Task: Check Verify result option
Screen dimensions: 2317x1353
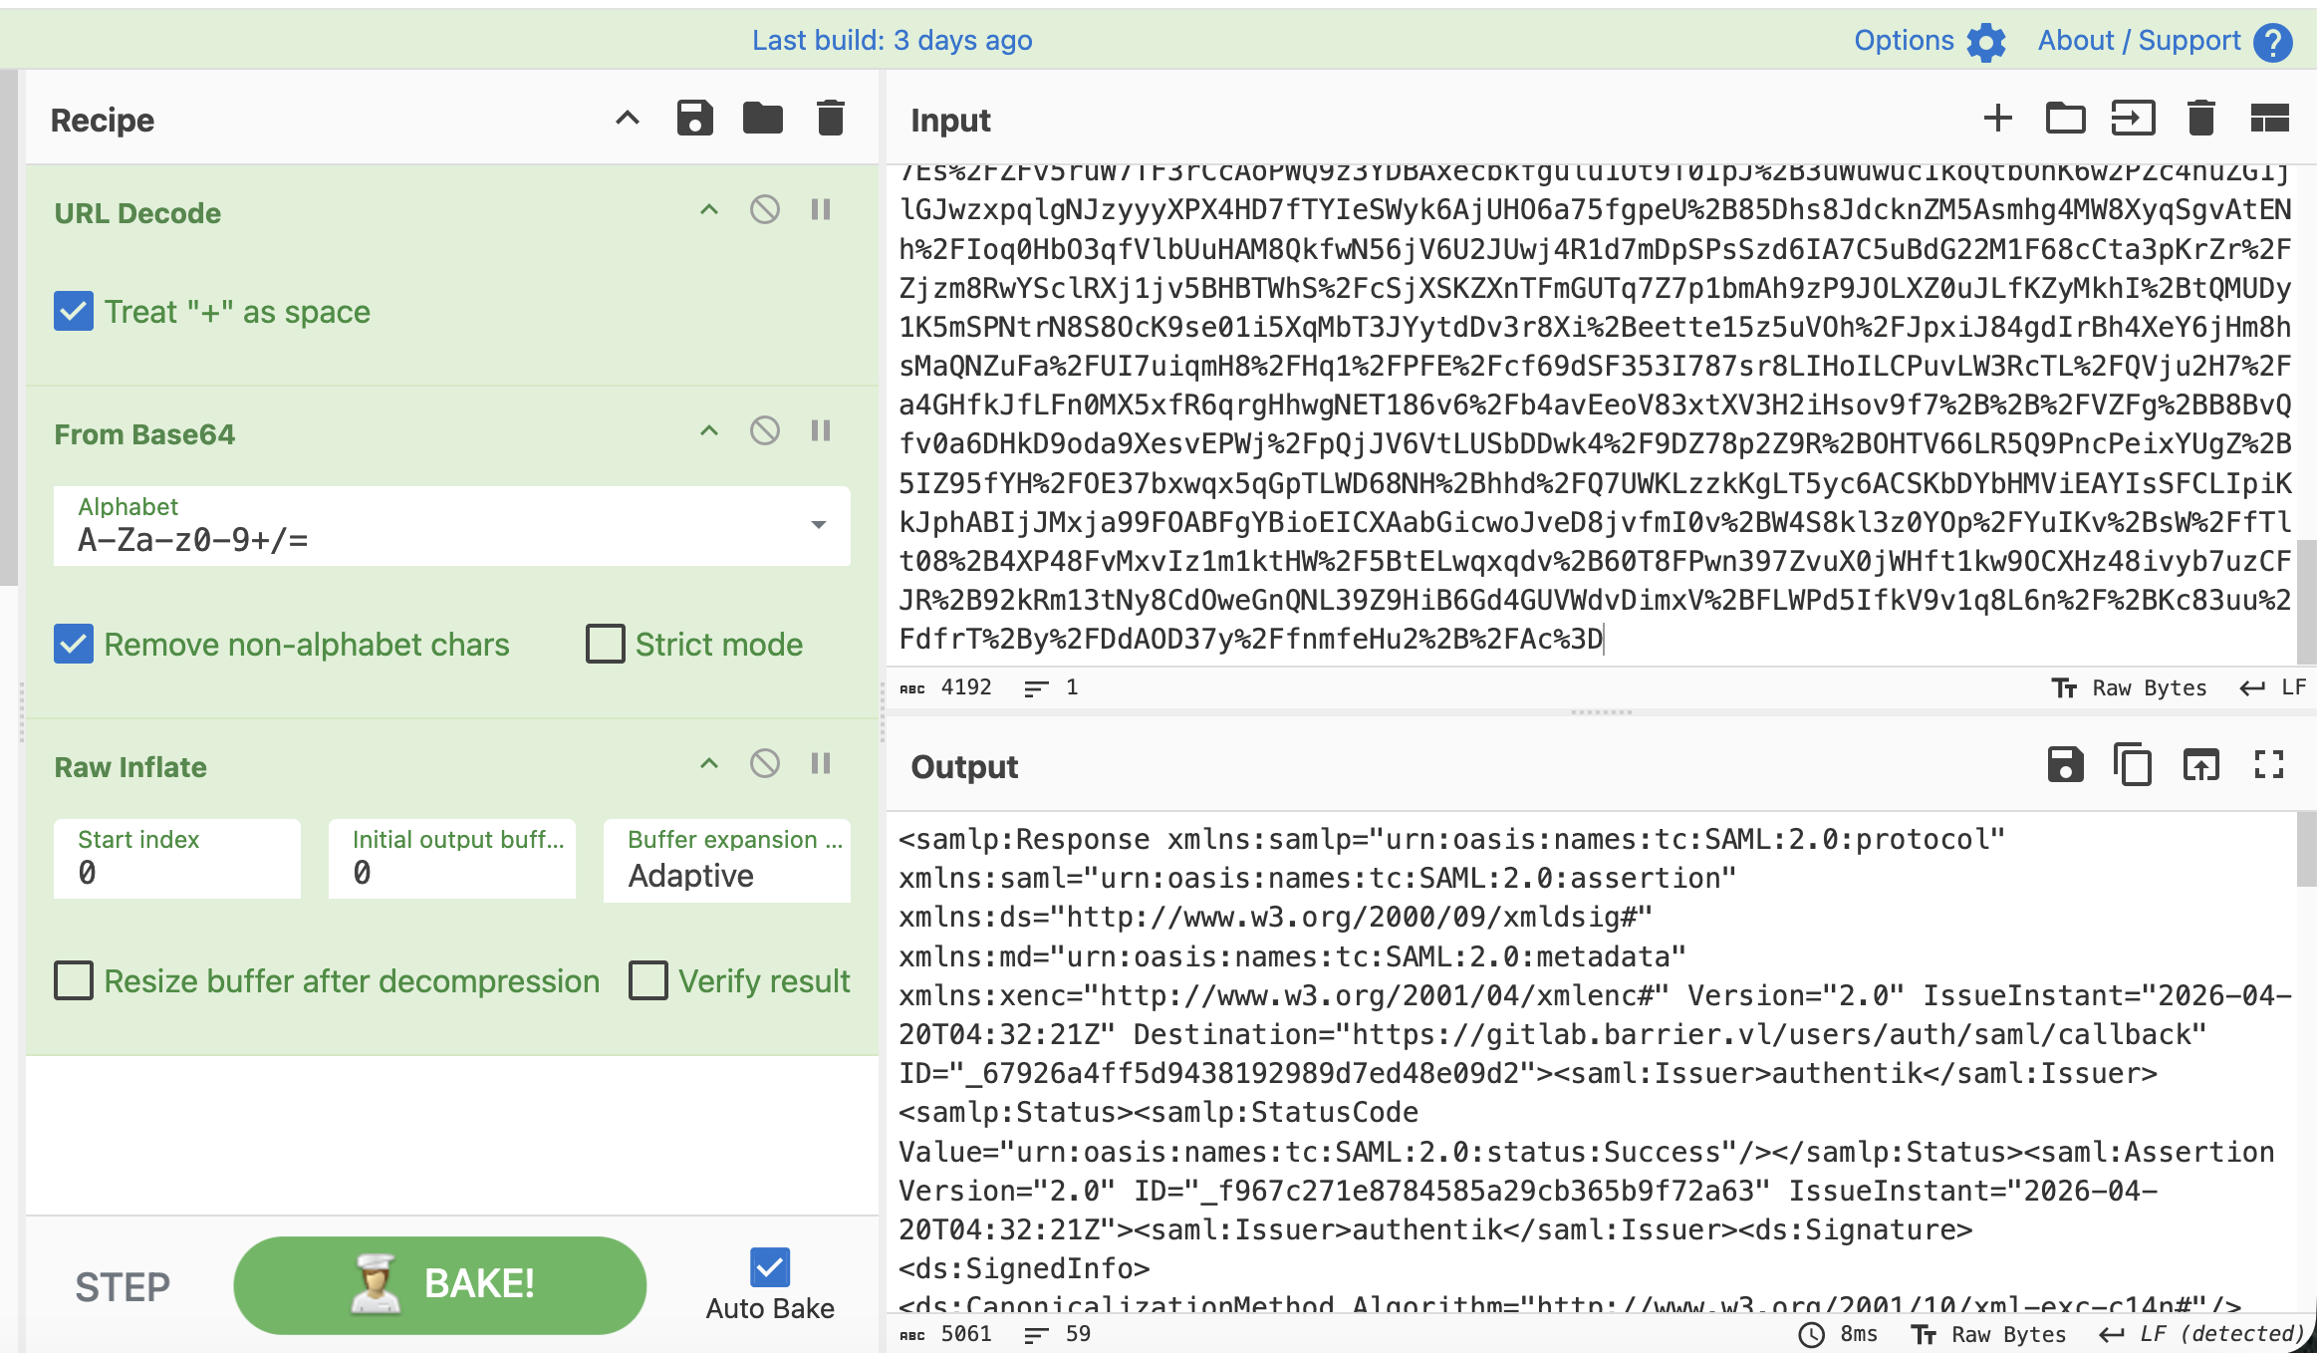Action: [x=648, y=980]
